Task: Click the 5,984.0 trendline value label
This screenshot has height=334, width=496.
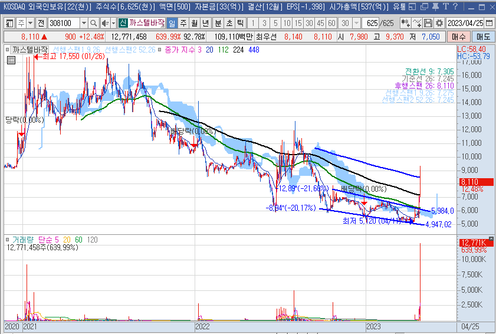Action: [x=442, y=211]
